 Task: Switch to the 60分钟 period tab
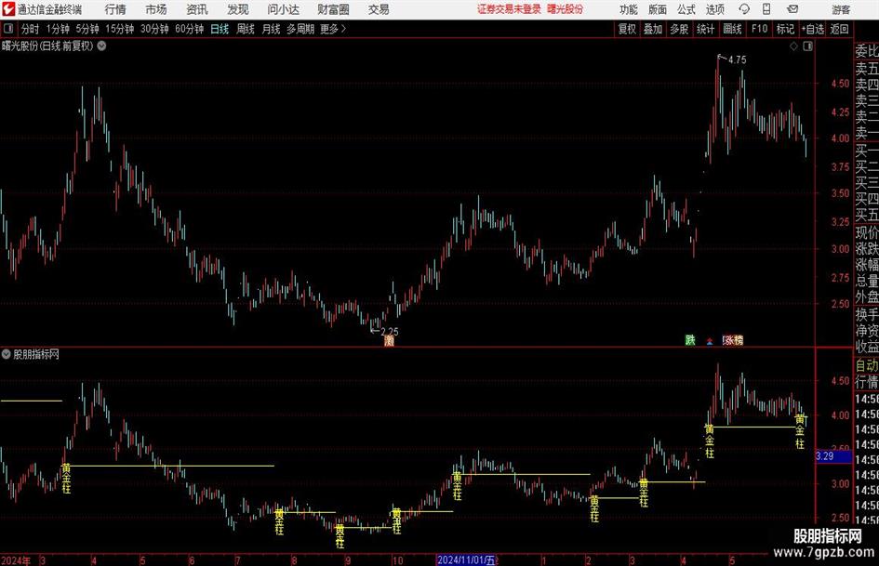[x=190, y=29]
